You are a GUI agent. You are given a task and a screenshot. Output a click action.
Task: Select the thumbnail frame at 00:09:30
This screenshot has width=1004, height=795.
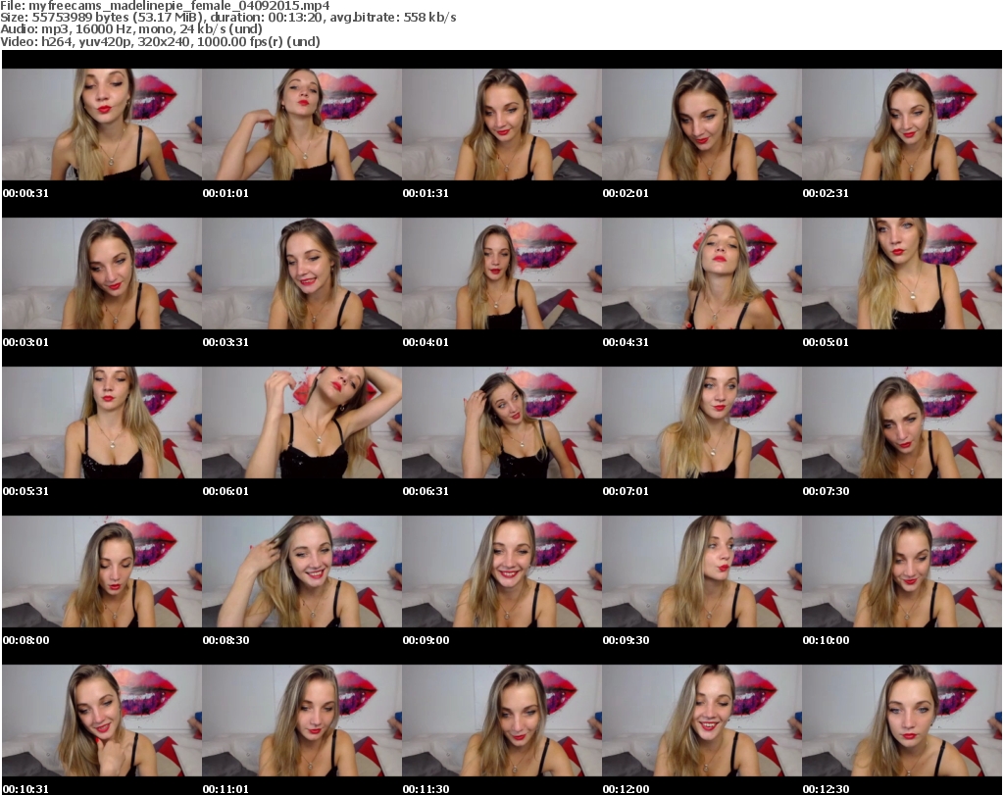click(x=702, y=571)
